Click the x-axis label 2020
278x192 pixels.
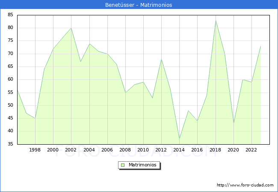234,150
